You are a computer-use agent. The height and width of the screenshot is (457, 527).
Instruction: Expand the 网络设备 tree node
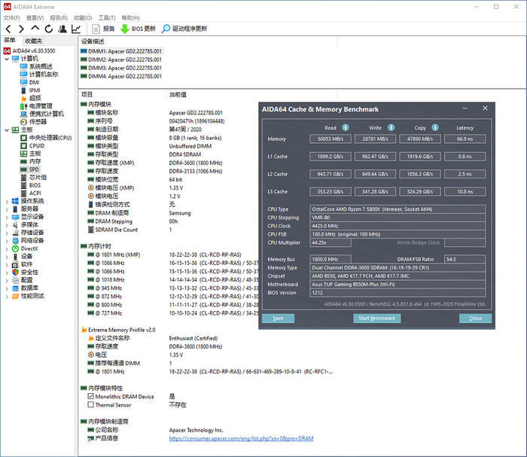[x=7, y=241]
